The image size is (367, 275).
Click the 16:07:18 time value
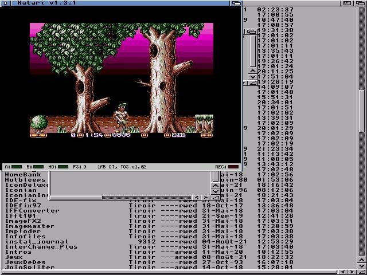click(x=275, y=262)
